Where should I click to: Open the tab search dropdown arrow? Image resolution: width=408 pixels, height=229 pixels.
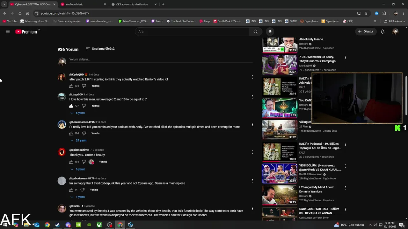point(4,4)
